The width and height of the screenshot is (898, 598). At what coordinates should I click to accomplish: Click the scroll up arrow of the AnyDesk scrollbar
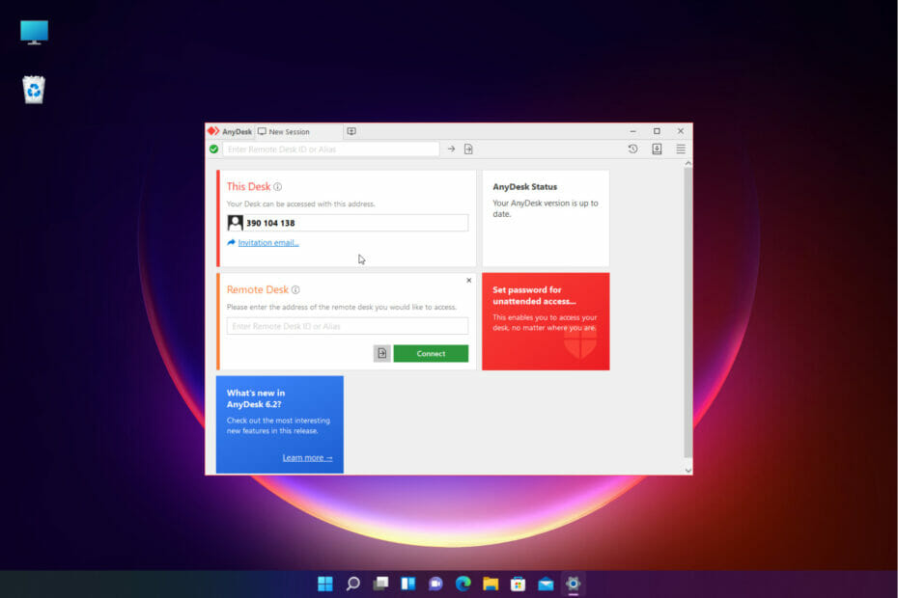[688, 164]
